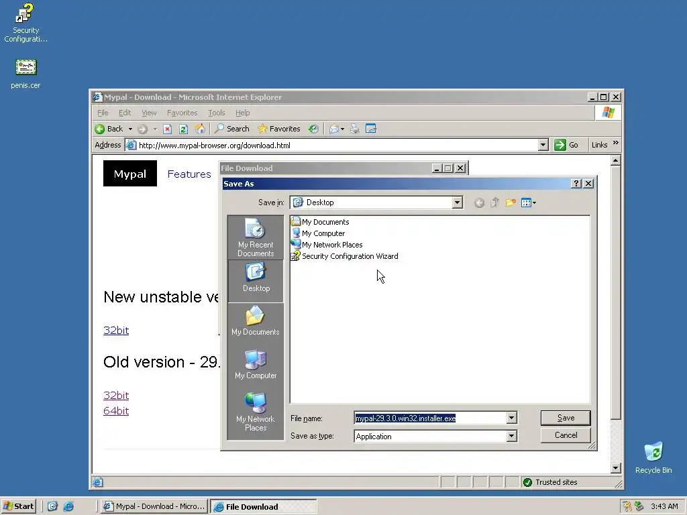Launch Internet Explorer from quick launch

click(x=69, y=506)
